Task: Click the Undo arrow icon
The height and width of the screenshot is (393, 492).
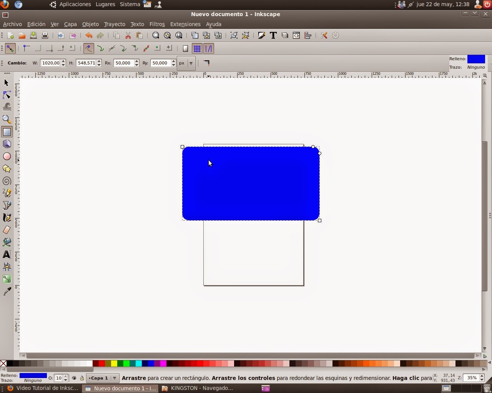Action: pos(89,35)
